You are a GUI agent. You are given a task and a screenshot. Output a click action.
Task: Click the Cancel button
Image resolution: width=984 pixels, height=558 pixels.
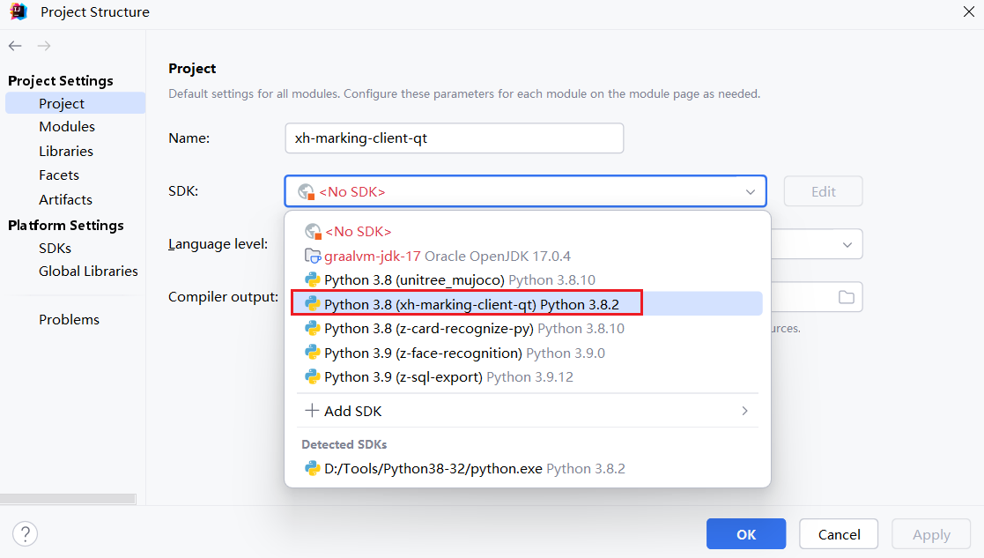[x=839, y=534]
